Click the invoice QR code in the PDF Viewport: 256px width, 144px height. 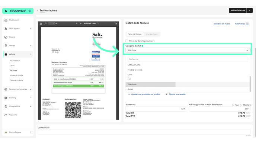click(x=73, y=110)
